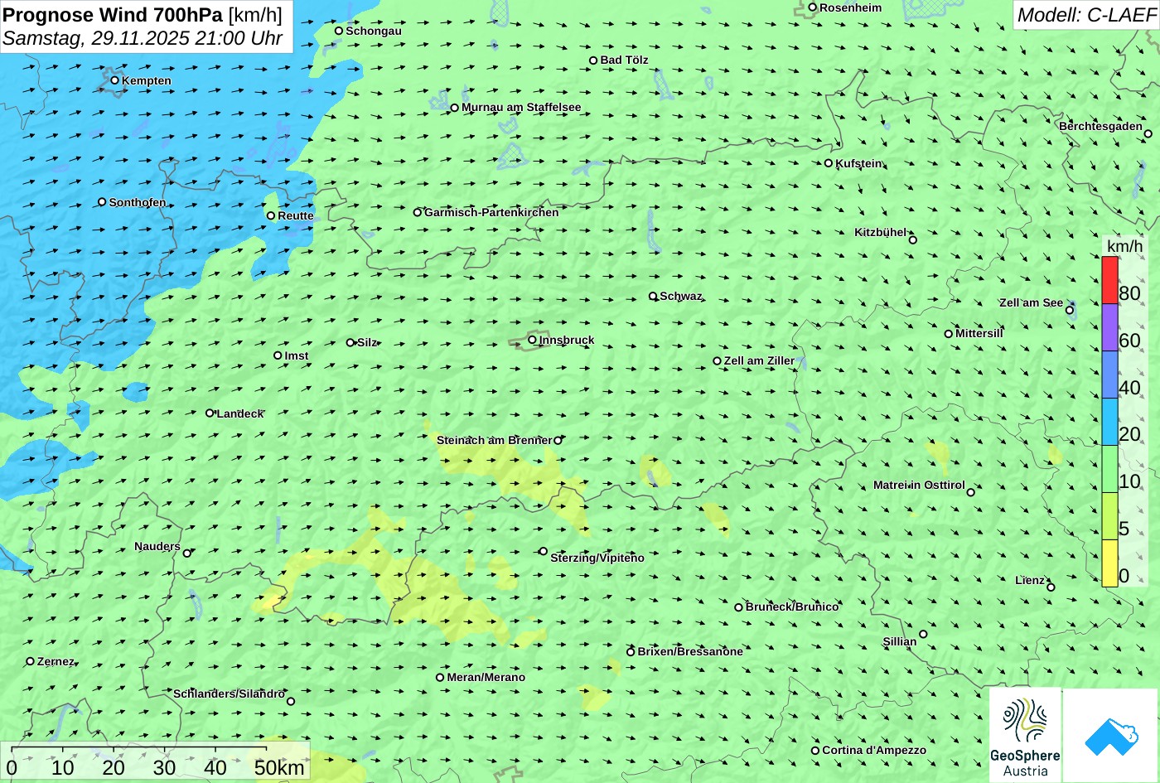The image size is (1160, 783).
Task: Click the Schongau location marker
Action: point(338,31)
